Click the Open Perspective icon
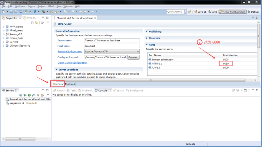262x147 pixels. pos(189,11)
